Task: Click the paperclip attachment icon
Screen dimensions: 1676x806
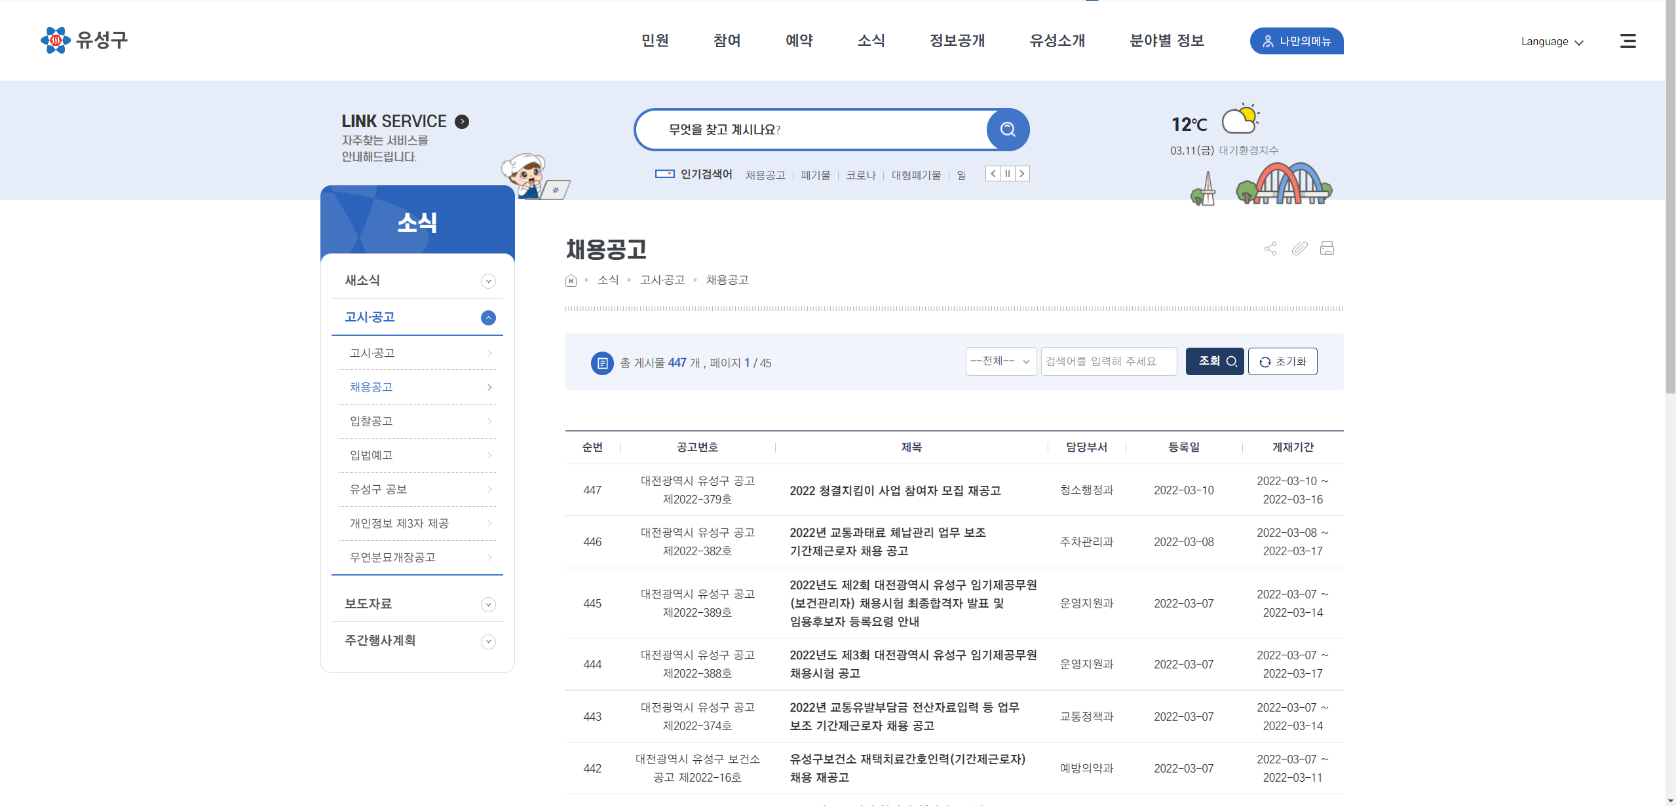Action: click(x=1299, y=249)
